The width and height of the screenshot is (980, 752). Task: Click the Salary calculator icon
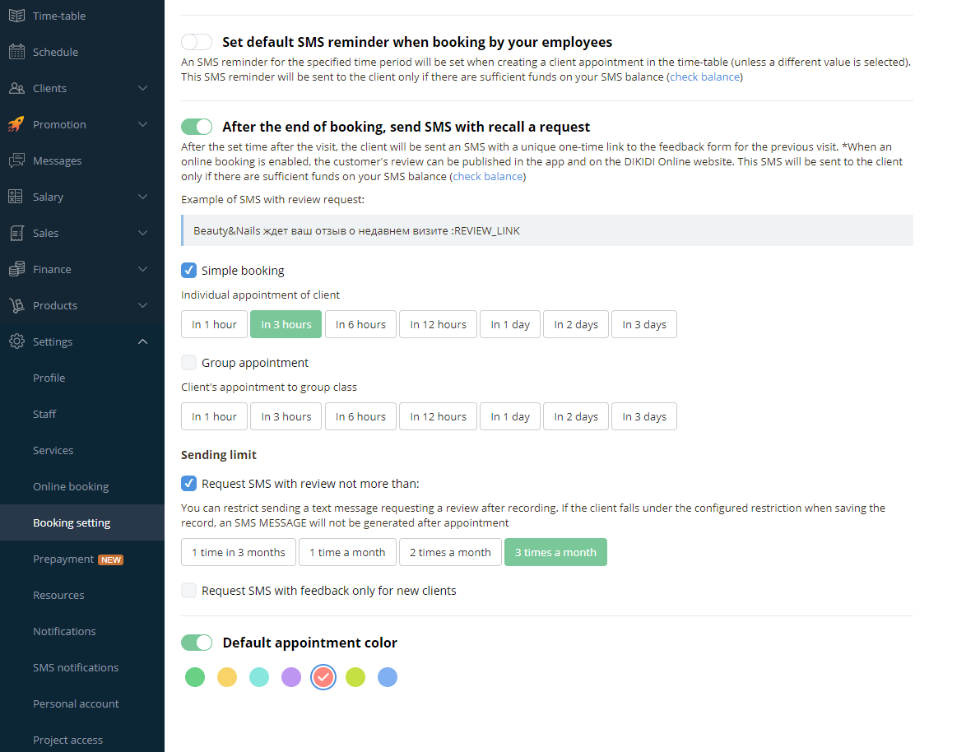click(16, 197)
